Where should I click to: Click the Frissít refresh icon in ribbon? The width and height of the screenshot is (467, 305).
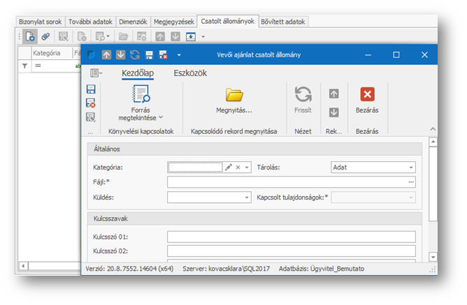pos(303,95)
